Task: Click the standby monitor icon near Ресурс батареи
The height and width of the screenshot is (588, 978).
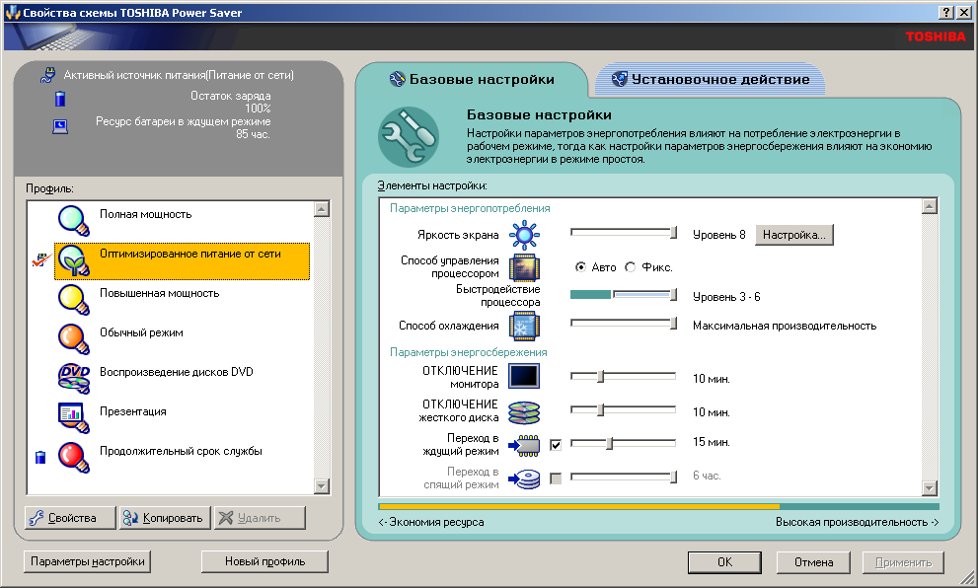Action: point(60,126)
